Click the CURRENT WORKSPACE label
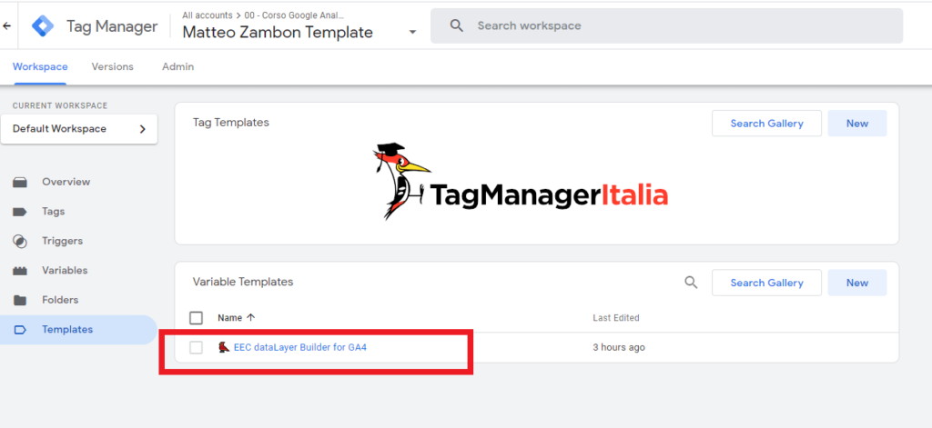 [60, 105]
